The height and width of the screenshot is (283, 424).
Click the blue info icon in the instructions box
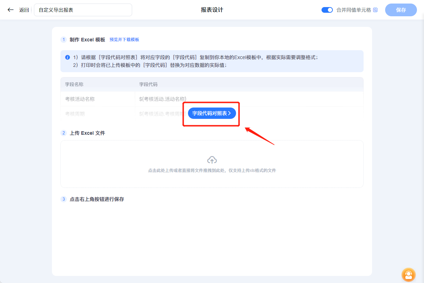coord(67,57)
